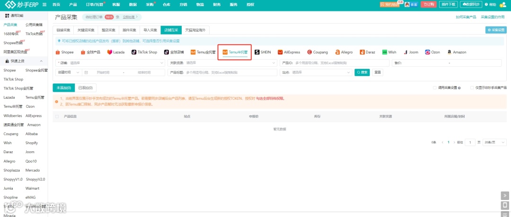Open the 店铺 store dropdown
The image size is (511, 217).
[x=110, y=63]
